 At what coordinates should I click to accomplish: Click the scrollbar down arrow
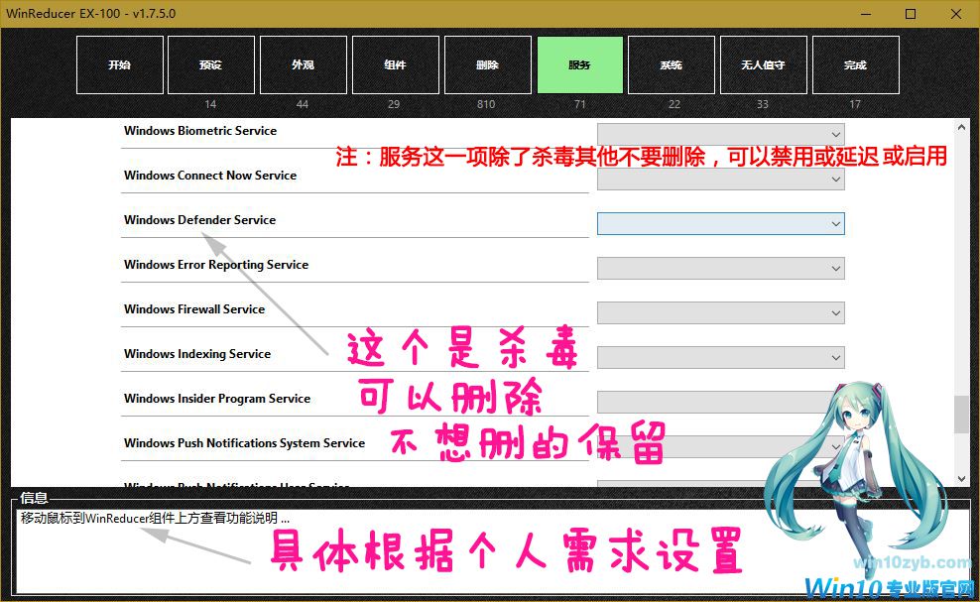(x=961, y=477)
